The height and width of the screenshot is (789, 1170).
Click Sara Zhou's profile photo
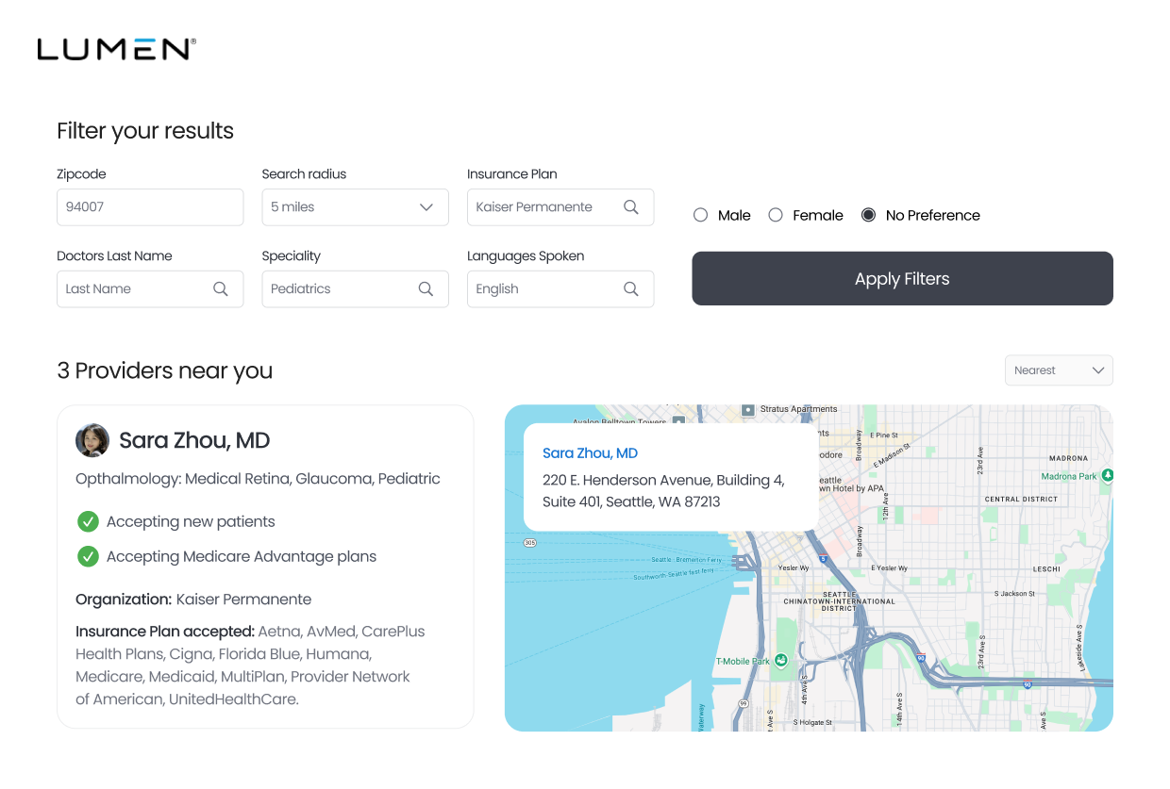click(92, 440)
